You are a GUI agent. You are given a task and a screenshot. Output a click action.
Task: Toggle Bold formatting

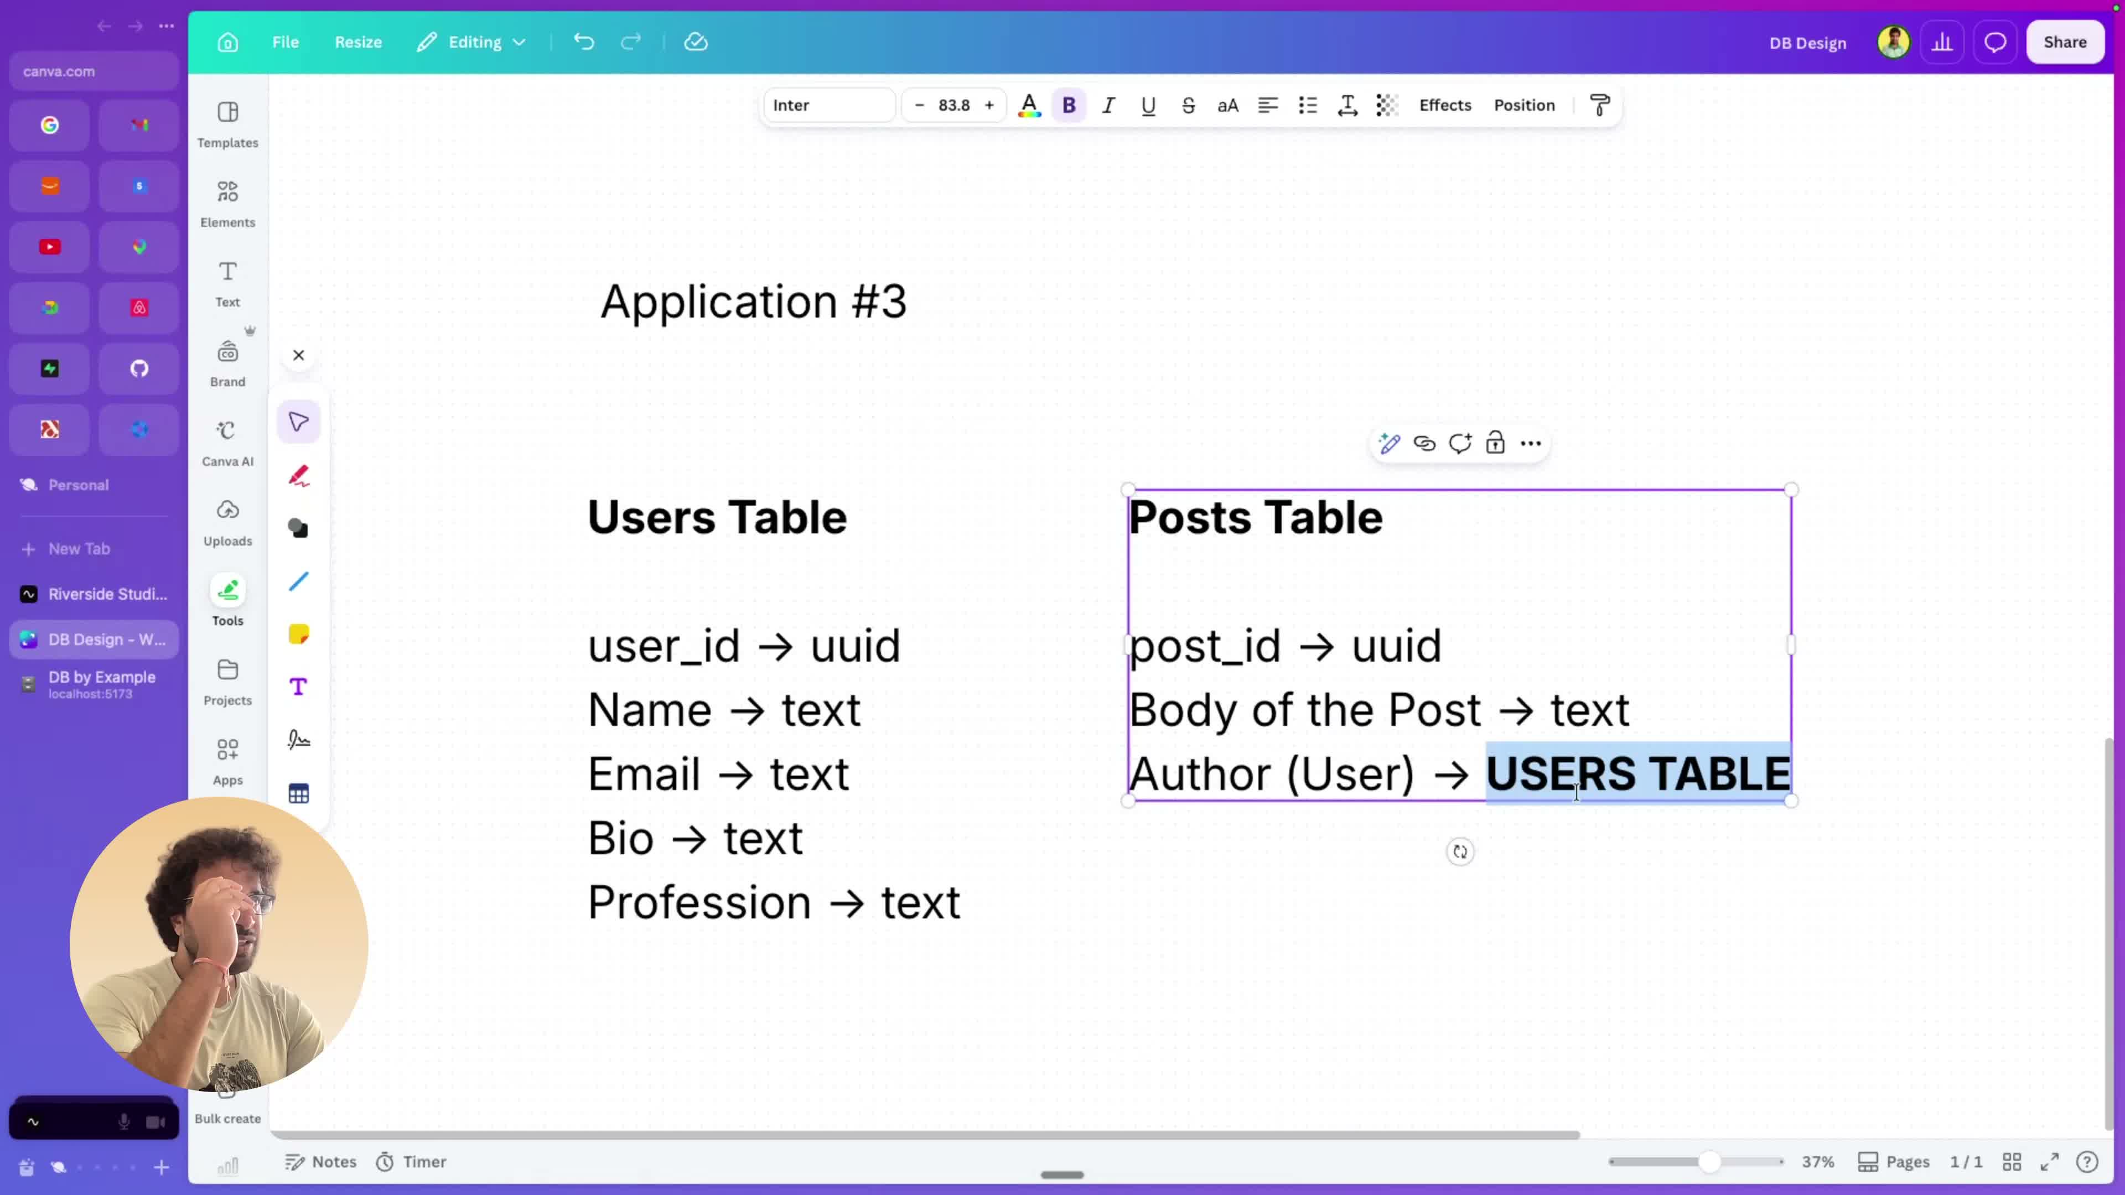click(x=1068, y=105)
